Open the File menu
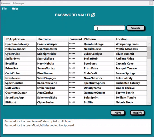 pos(4,9)
